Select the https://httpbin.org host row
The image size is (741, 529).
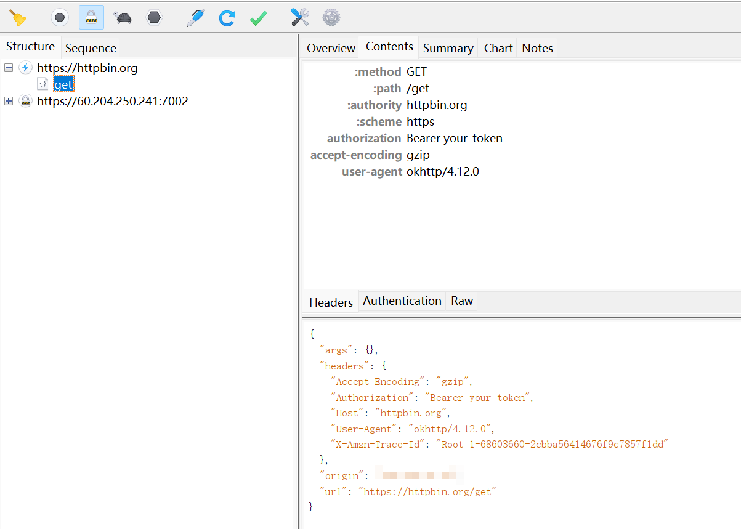[x=87, y=68]
